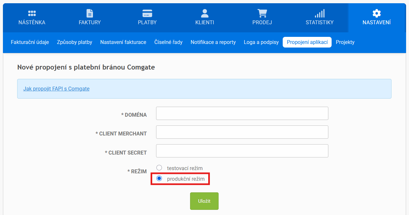Focus the Client Merchant input field
Screen dimensions: 409x215
pyautogui.click(x=242, y=132)
